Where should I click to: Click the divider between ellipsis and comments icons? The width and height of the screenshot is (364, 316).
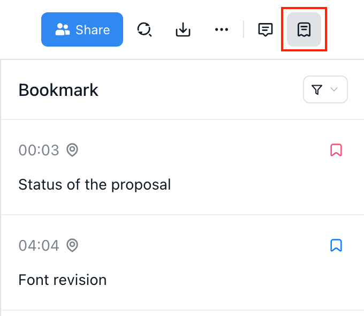pos(244,29)
